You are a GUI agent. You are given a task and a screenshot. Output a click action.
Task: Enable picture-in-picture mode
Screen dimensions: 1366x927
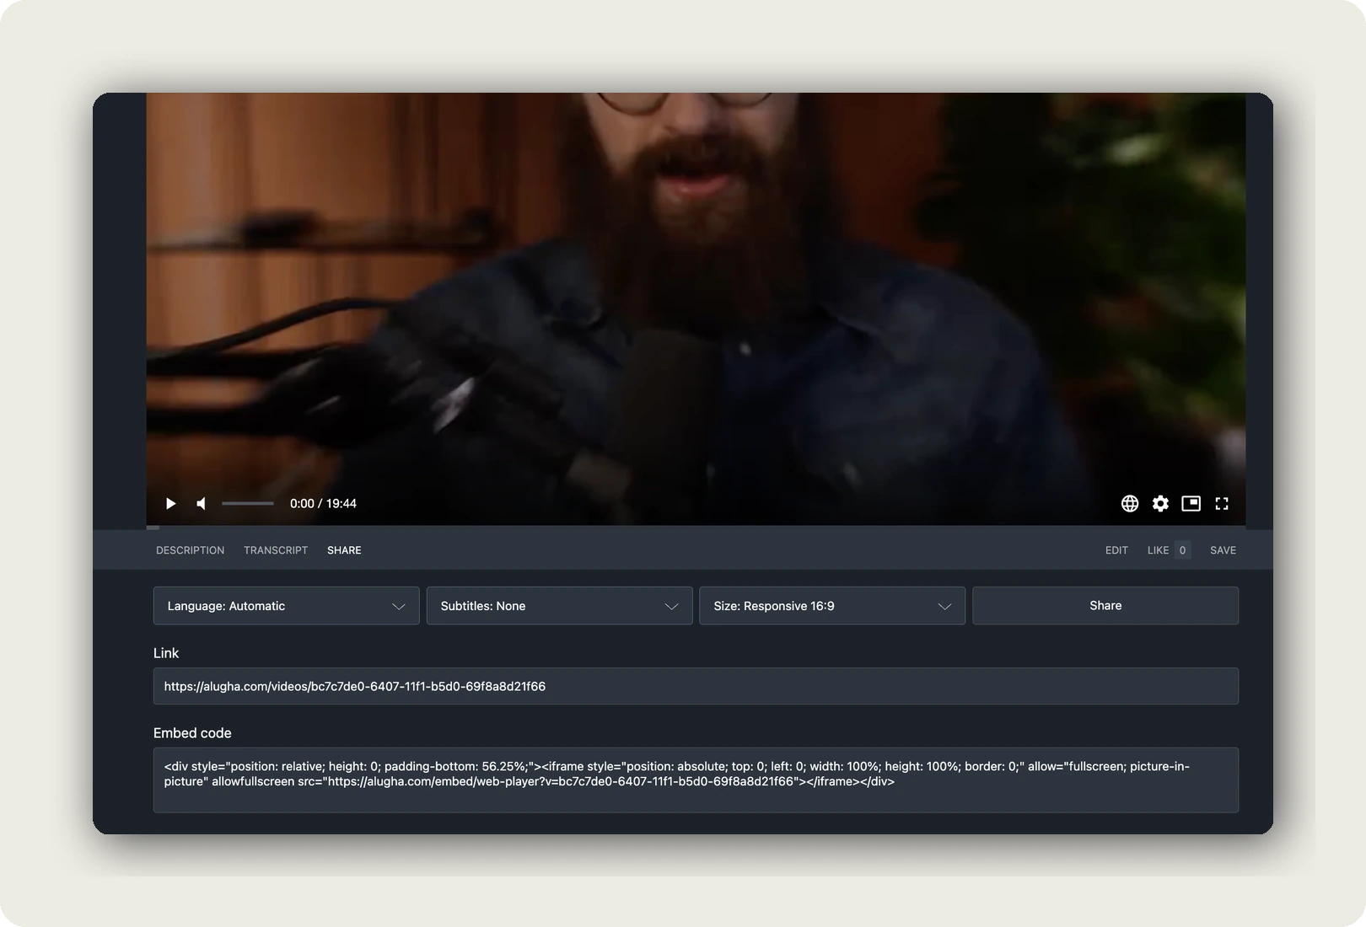(1191, 503)
